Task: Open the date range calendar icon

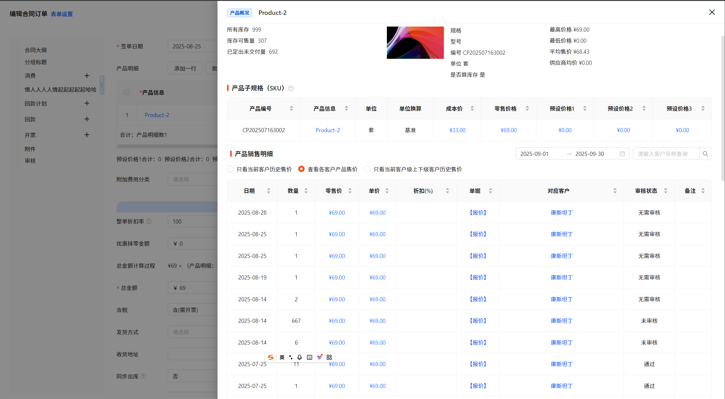Action: tap(622, 154)
